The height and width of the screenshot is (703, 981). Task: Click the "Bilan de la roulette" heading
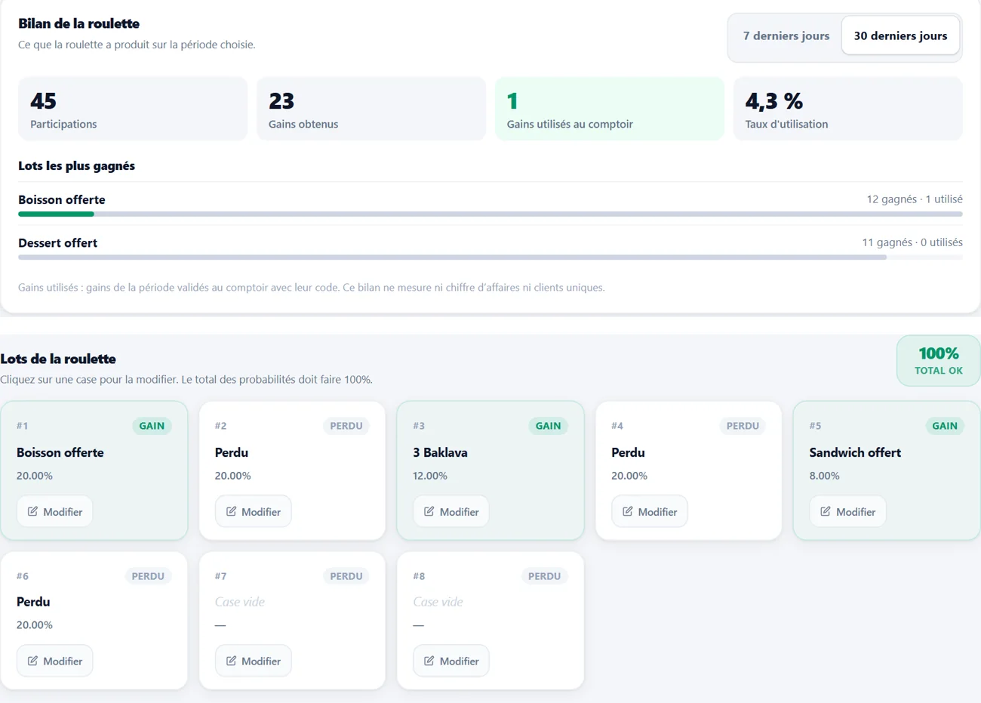[78, 23]
